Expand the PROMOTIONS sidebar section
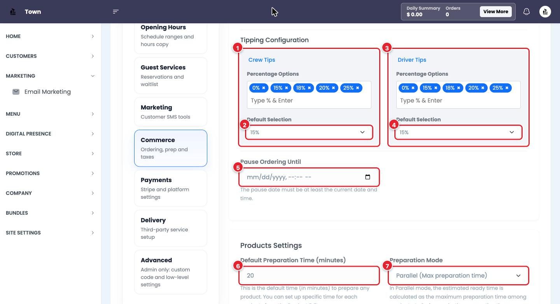Screen dimensions: 560x304 point(50,173)
